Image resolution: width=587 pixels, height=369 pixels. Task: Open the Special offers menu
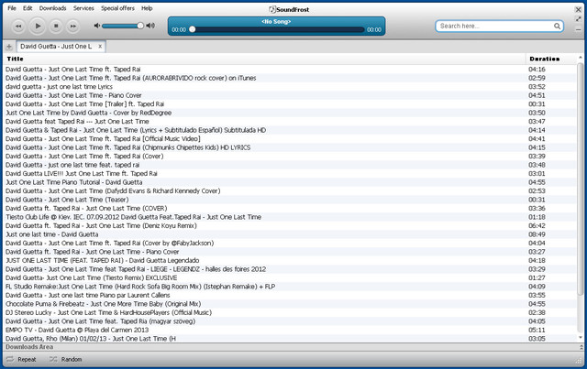pyautogui.click(x=117, y=8)
